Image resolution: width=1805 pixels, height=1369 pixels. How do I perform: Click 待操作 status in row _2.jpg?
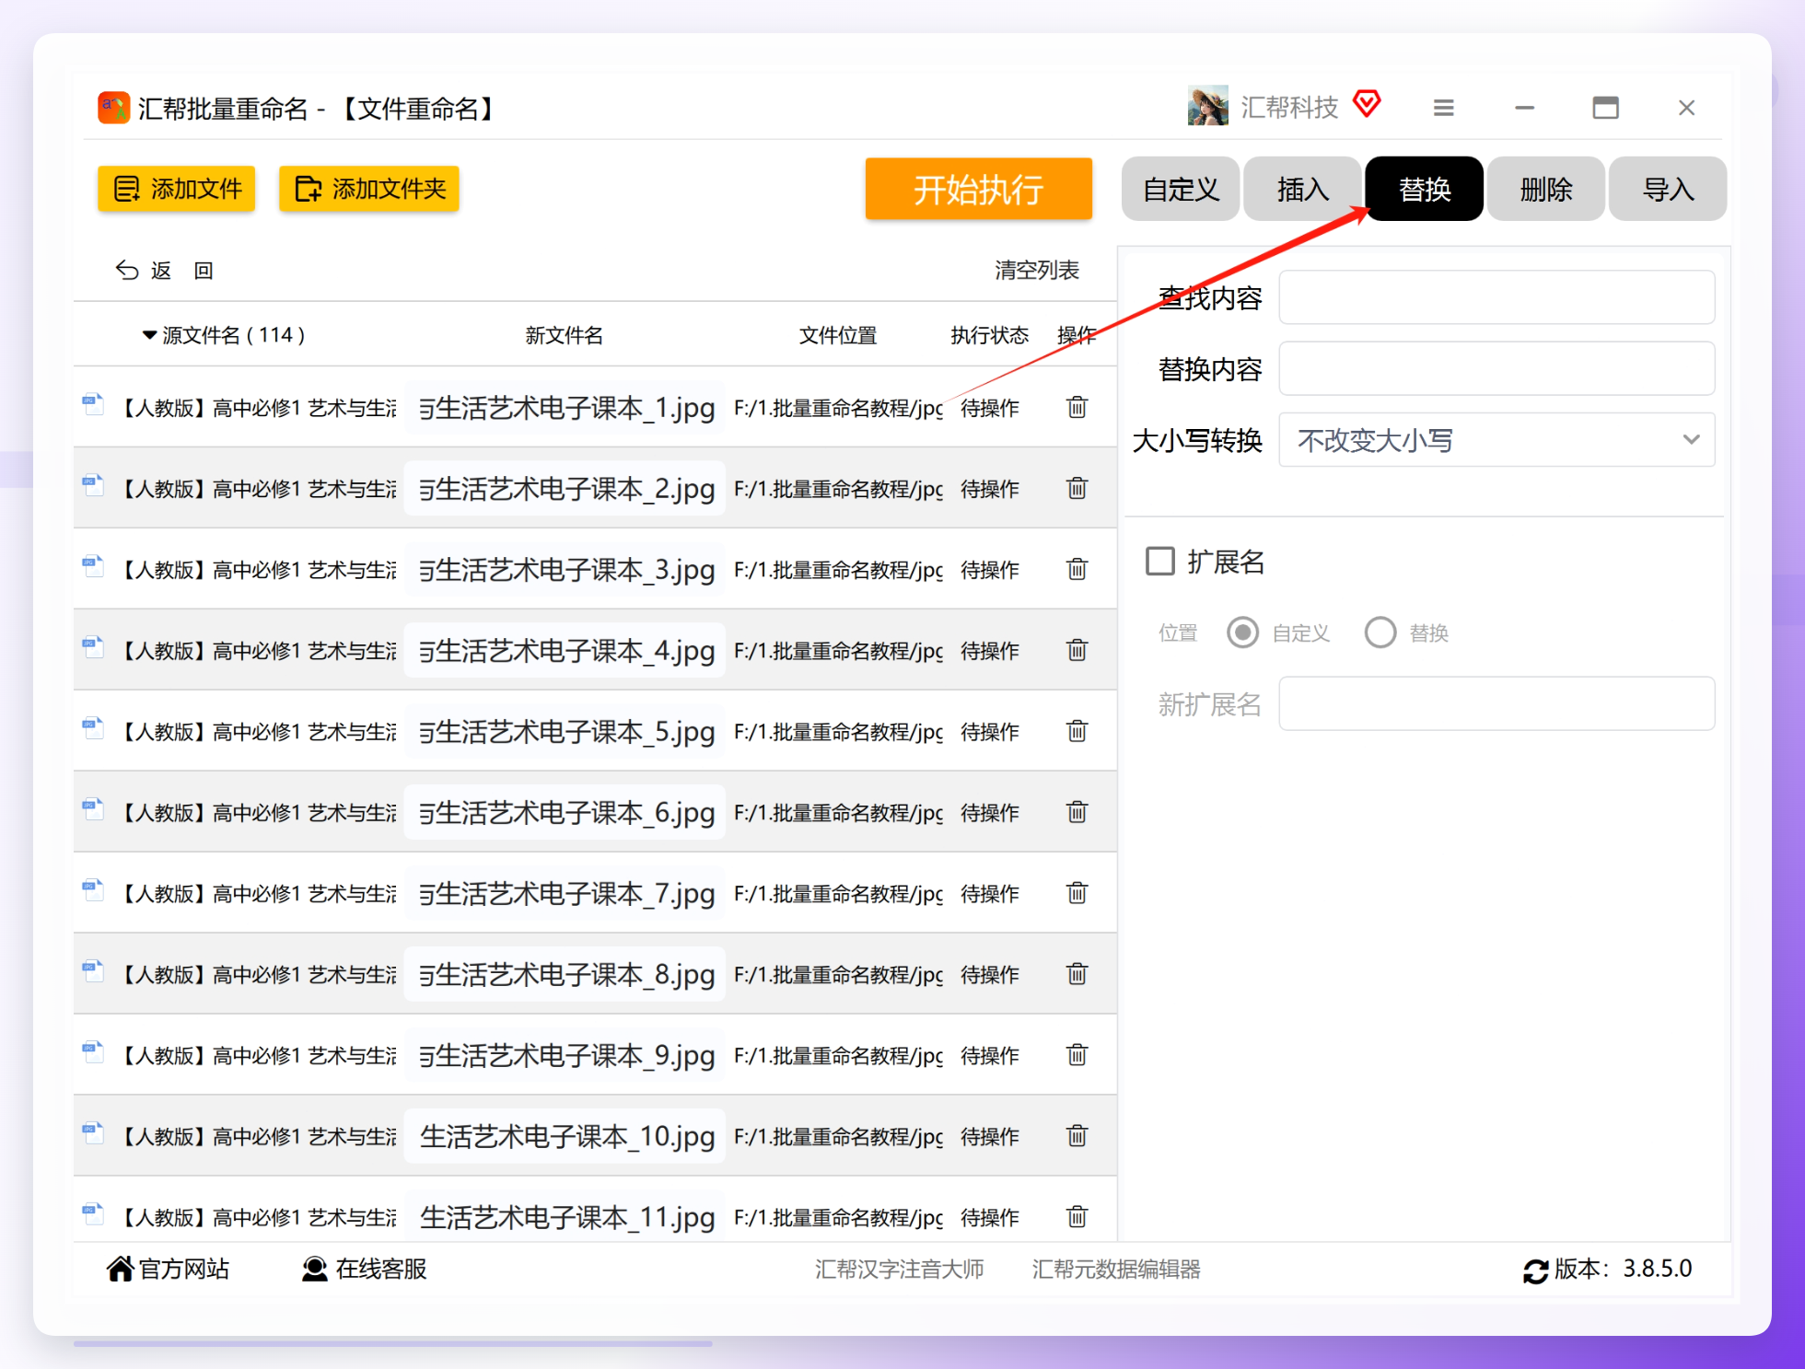[x=989, y=489]
